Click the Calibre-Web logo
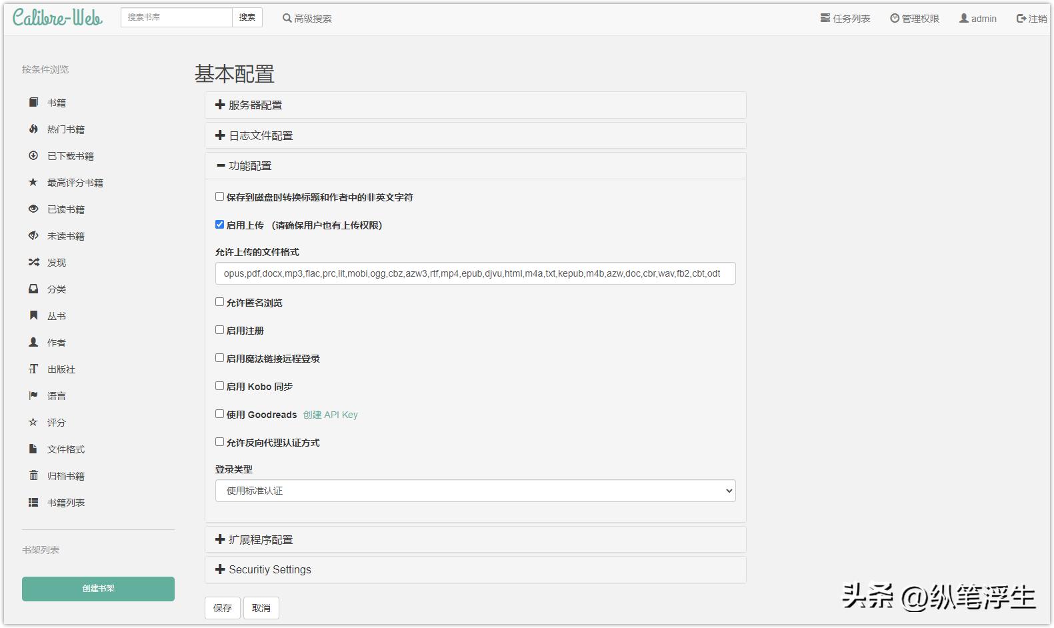This screenshot has width=1054, height=628. [57, 18]
